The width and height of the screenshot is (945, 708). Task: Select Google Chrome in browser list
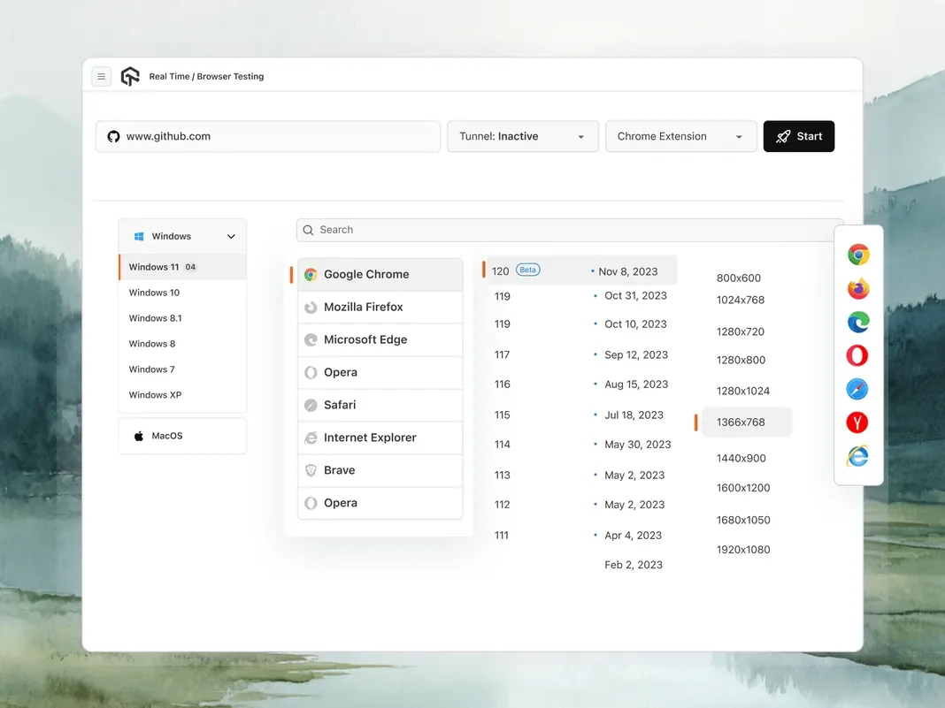pos(380,275)
